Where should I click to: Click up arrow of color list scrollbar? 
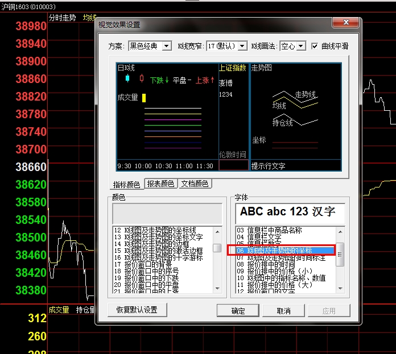click(217, 231)
